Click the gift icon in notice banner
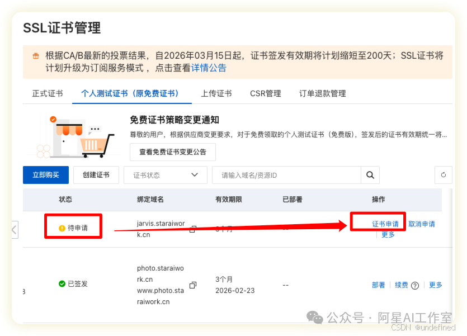The height and width of the screenshot is (336, 467). 36,56
